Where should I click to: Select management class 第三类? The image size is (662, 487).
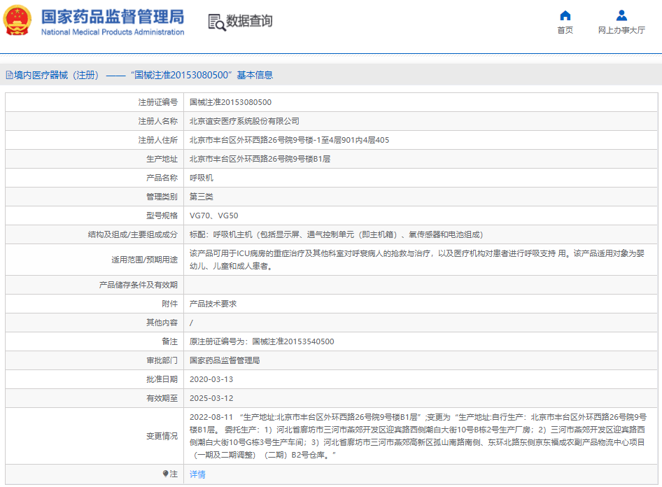pos(202,197)
